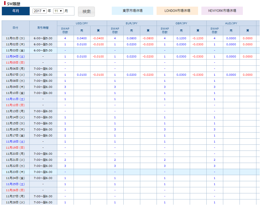Click the 取引時間 column header

pyautogui.click(x=43, y=28)
